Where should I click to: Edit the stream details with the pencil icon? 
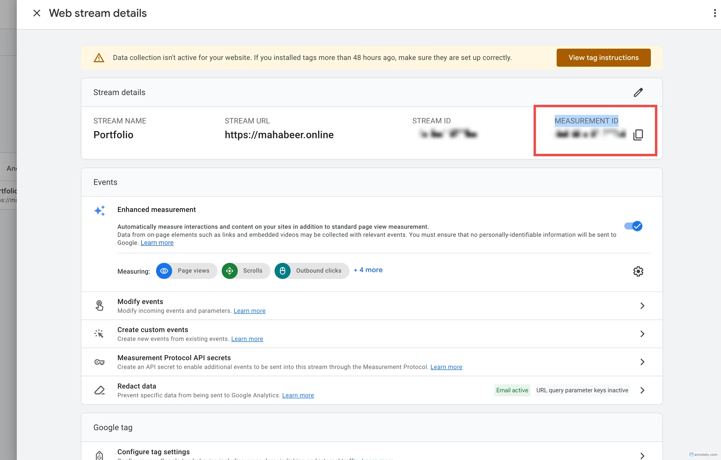click(x=638, y=92)
